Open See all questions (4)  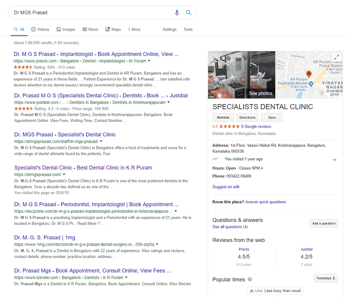point(230,227)
